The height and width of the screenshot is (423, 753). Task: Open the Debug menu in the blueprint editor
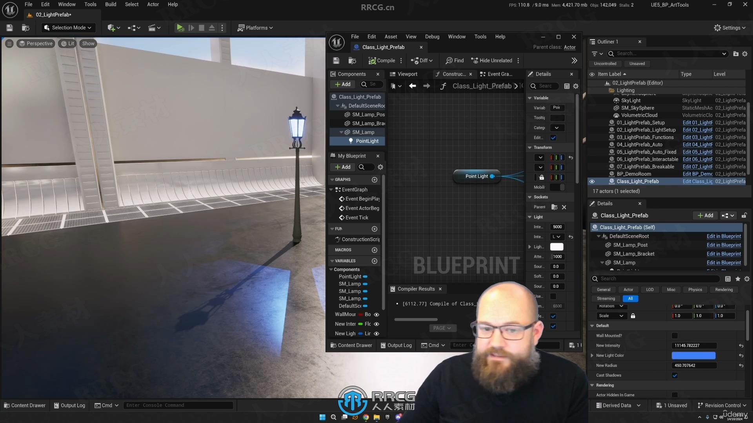(x=432, y=36)
